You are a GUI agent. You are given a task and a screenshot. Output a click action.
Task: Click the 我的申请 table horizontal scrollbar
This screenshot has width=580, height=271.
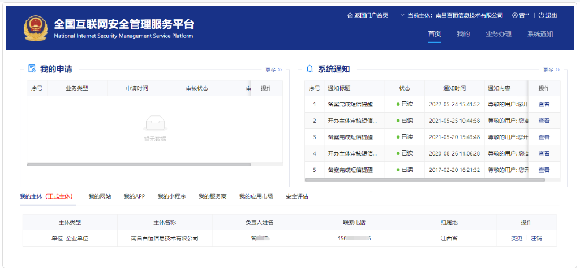tap(139, 165)
